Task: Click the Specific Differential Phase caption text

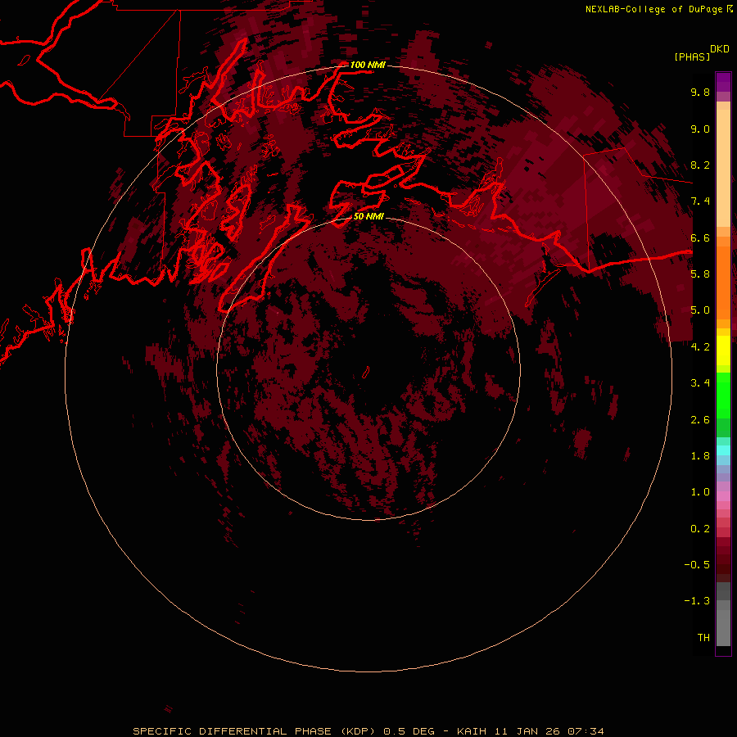Action: [x=254, y=731]
